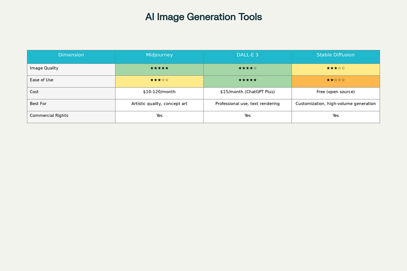Click the Image Quality row label
The image size is (407, 271).
pyautogui.click(x=44, y=68)
